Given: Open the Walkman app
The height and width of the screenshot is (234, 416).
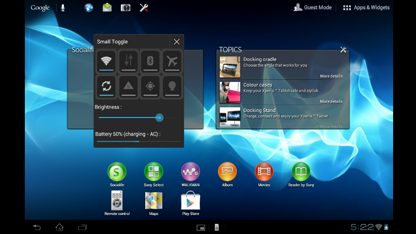Looking at the screenshot, I should (190, 172).
